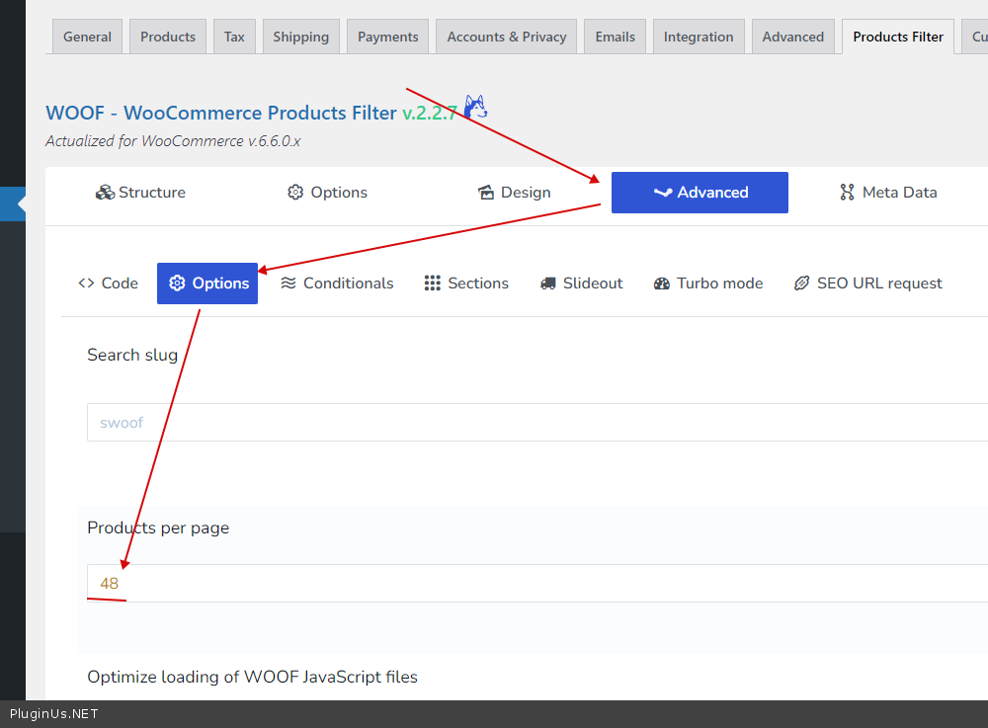Click the gear icon beside top Options
The width and height of the screenshot is (988, 728).
point(295,193)
